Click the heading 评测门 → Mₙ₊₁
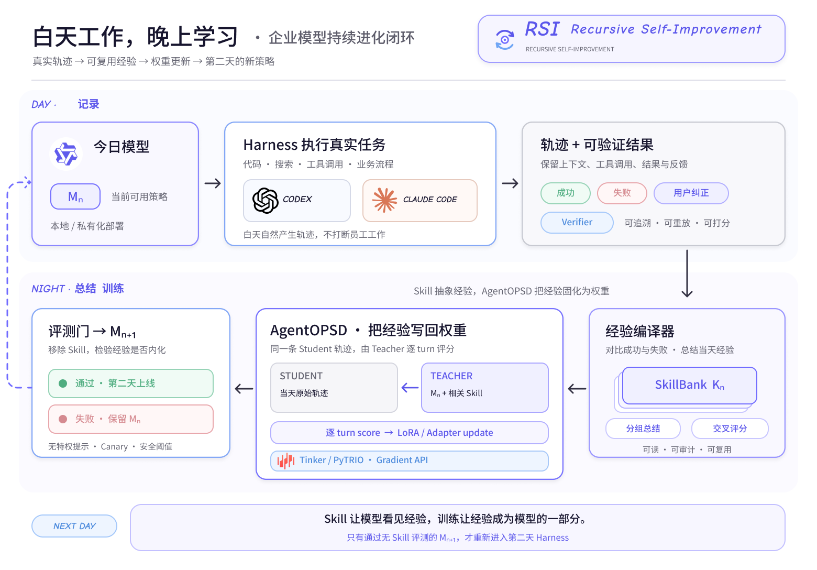Image resolution: width=817 pixels, height=570 pixels. pyautogui.click(x=92, y=331)
